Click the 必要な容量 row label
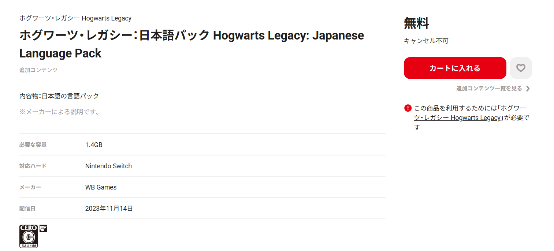Image resolution: width=554 pixels, height=251 pixels. (33, 145)
